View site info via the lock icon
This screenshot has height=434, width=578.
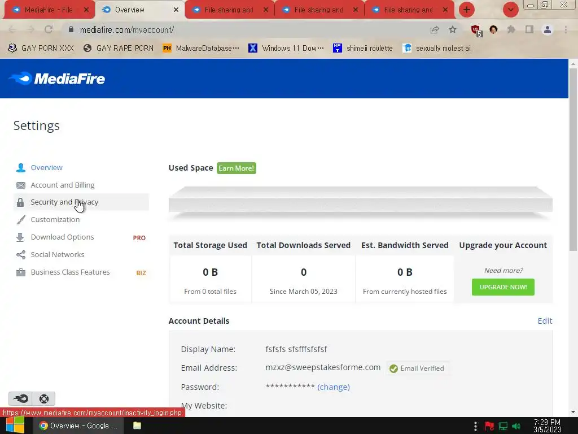pos(71,29)
